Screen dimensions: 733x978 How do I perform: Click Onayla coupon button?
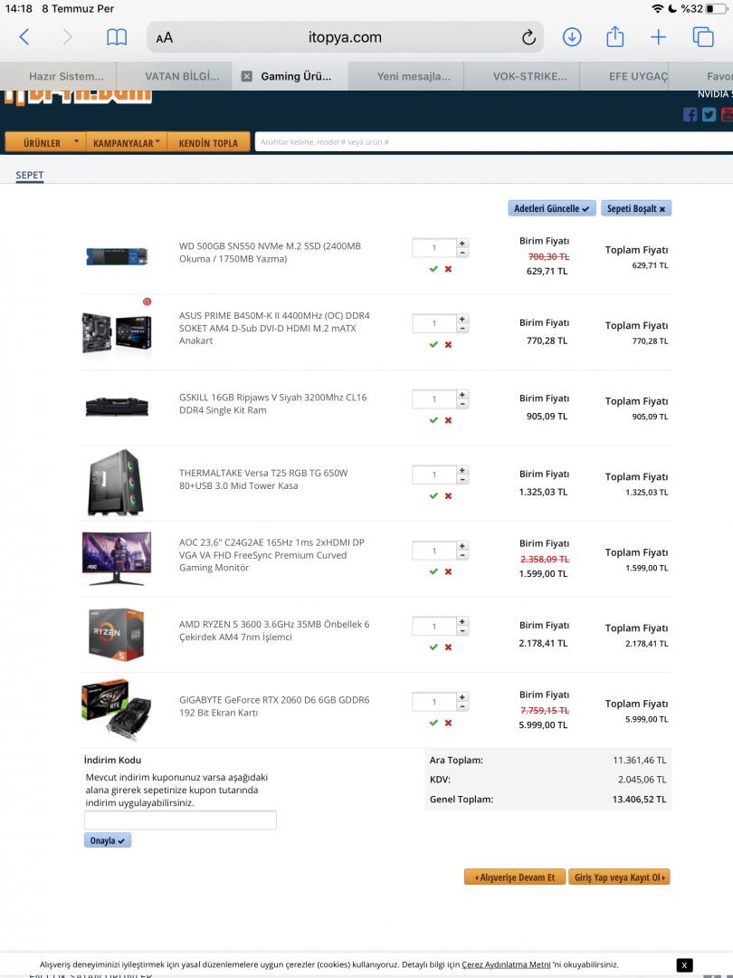tap(107, 840)
